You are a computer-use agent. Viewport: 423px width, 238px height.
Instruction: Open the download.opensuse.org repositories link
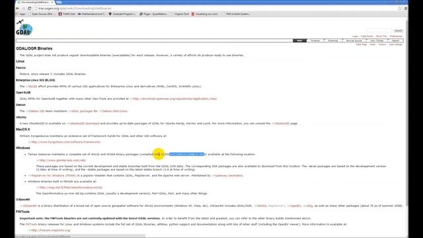(x=173, y=99)
